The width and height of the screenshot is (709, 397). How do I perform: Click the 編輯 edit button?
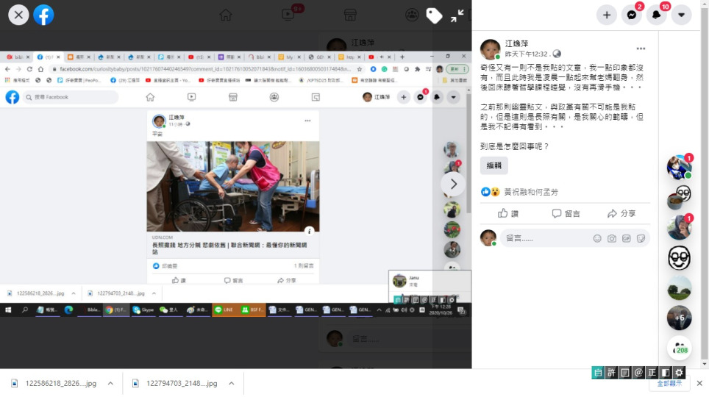(x=494, y=165)
